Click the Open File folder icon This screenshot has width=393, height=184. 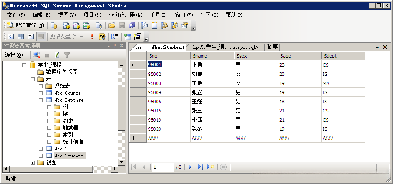pyautogui.click(x=112, y=25)
